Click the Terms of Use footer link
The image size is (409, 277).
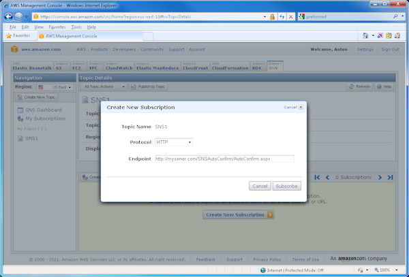(x=305, y=259)
